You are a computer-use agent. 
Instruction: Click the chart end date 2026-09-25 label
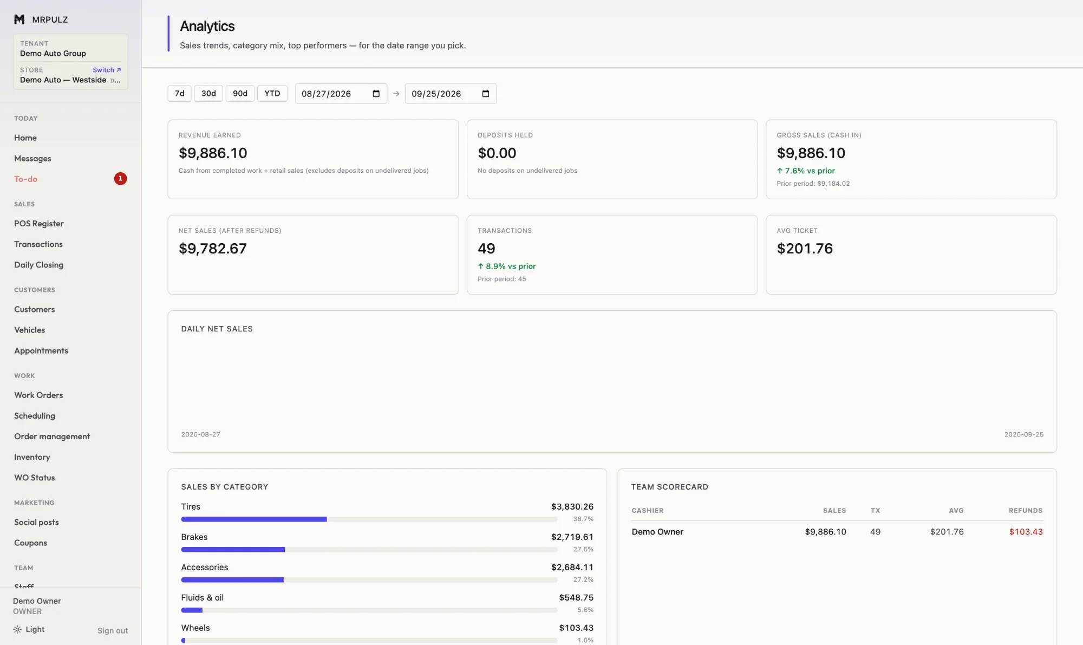[1023, 434]
